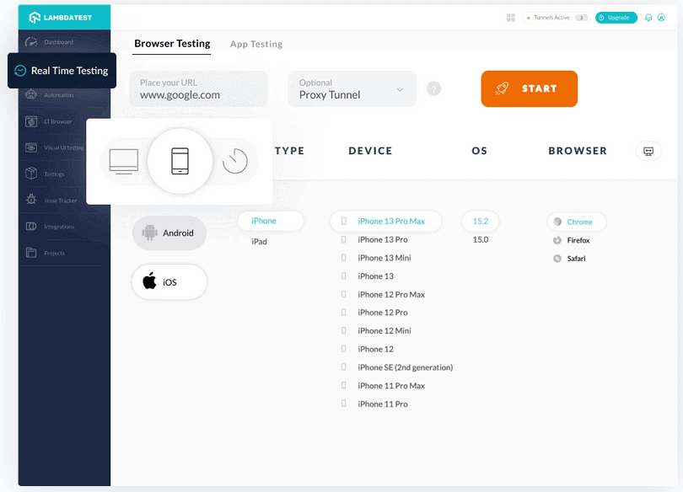The width and height of the screenshot is (683, 492).
Task: Select OS version 15.2
Action: point(480,221)
